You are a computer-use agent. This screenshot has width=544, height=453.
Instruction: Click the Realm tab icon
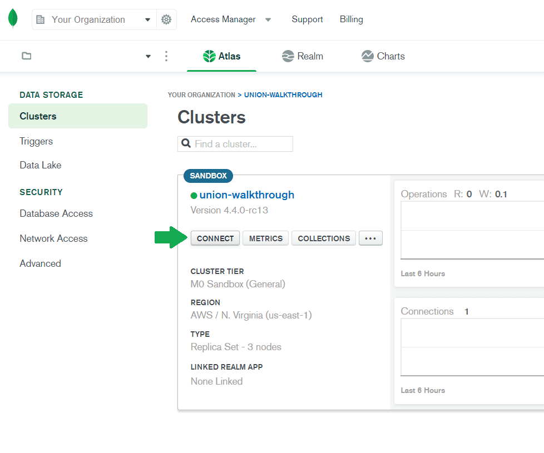tap(288, 56)
